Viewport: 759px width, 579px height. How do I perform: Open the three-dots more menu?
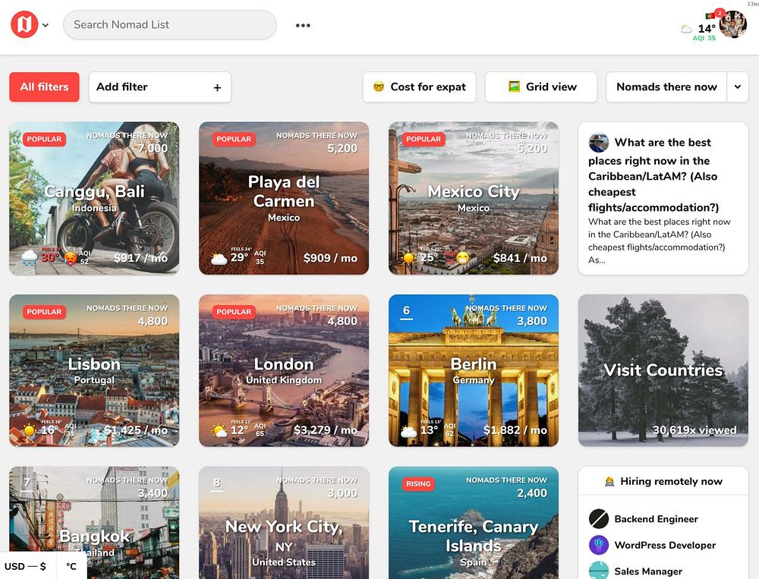(x=303, y=25)
